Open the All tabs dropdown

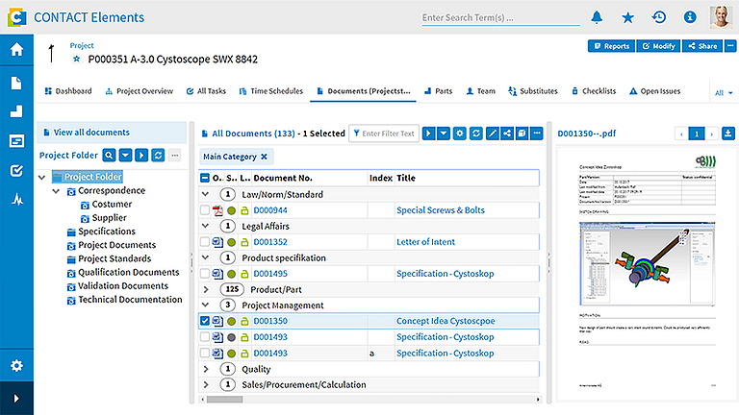click(x=724, y=92)
